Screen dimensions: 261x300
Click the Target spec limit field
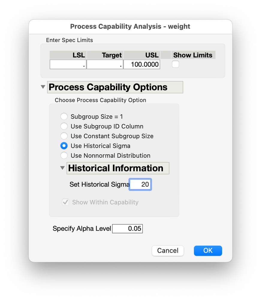point(105,64)
